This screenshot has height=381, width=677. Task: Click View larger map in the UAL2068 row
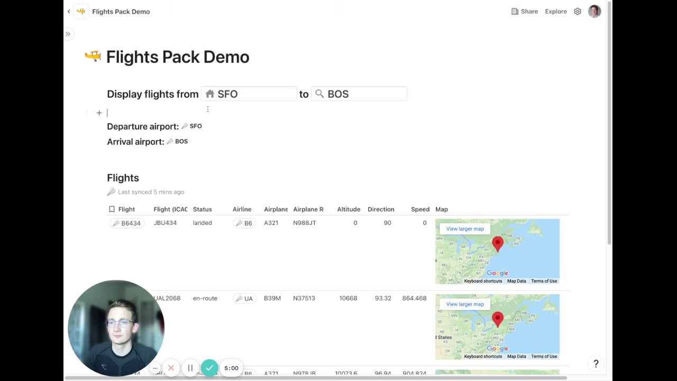coord(465,304)
